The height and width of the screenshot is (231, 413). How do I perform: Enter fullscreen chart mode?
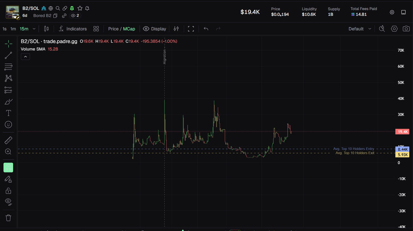click(191, 29)
